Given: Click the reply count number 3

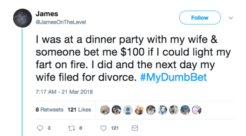Looking at the screenshot, I should tap(49, 128).
